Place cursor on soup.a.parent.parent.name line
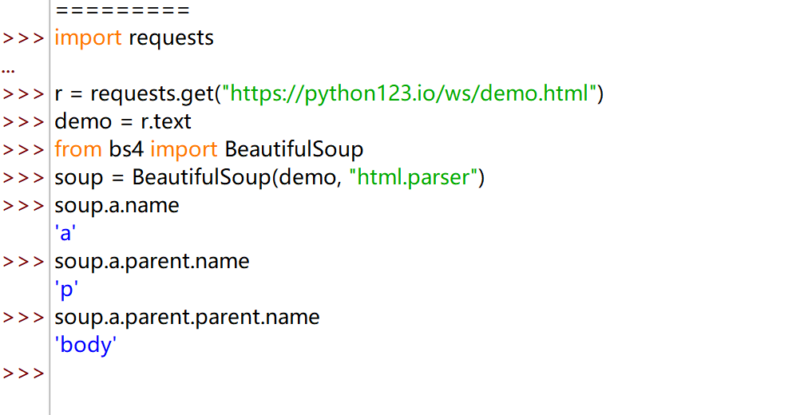The image size is (800, 415). (187, 318)
